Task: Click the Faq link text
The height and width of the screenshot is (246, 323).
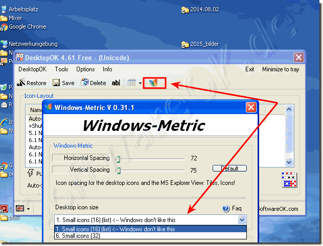Action: [237, 208]
